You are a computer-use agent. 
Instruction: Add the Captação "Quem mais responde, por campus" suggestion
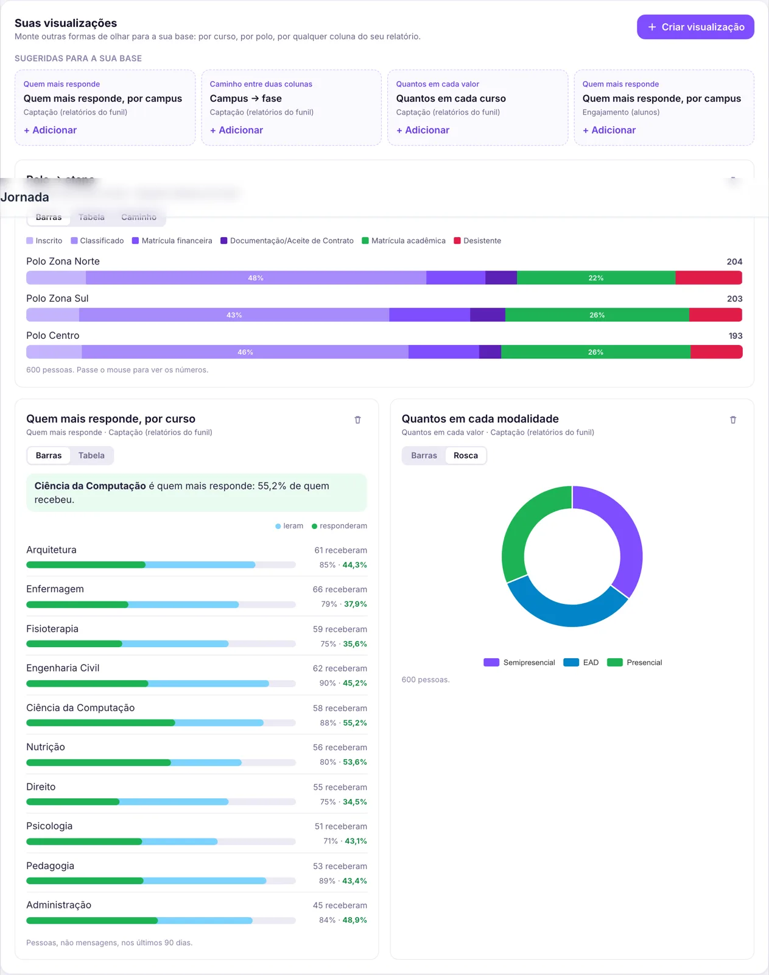50,130
